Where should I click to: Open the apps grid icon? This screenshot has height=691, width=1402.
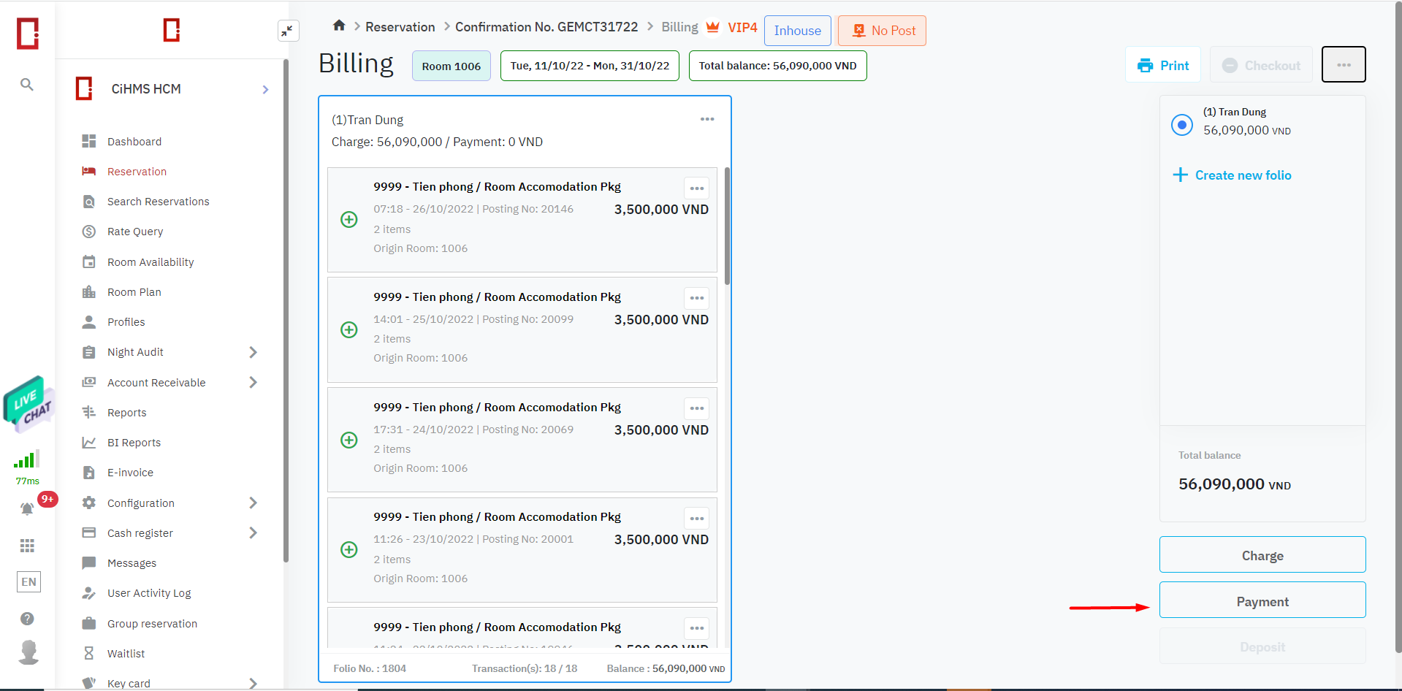tap(27, 546)
